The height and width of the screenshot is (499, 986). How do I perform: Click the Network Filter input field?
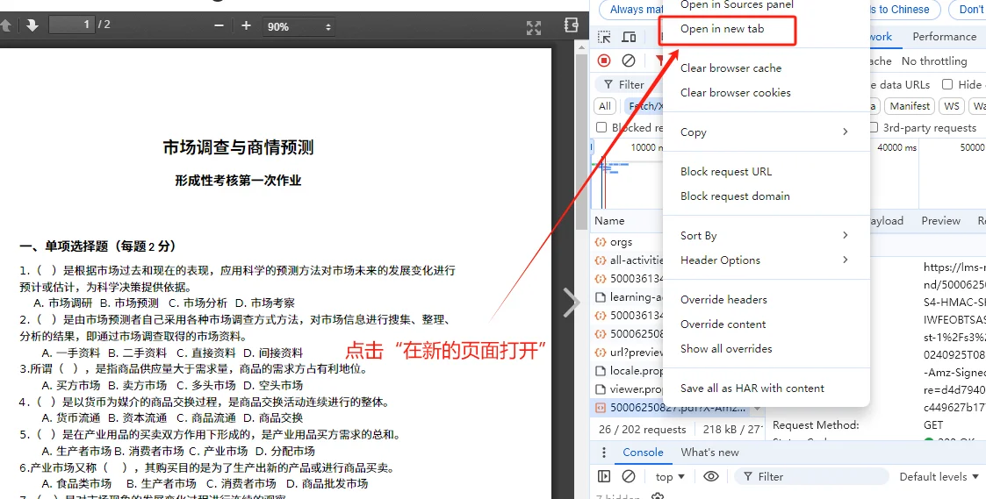[x=630, y=85]
